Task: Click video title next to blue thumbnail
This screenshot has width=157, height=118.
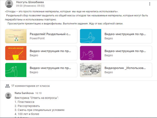Action: pos(125,34)
